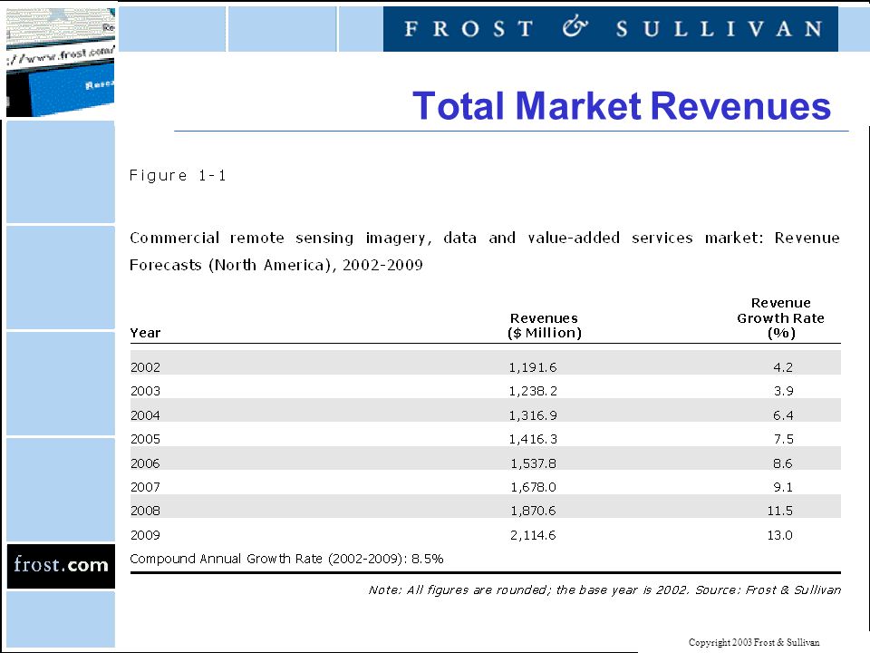Click growth rate value 6.4
Image resolution: width=870 pixels, height=653 pixels.
pos(783,415)
